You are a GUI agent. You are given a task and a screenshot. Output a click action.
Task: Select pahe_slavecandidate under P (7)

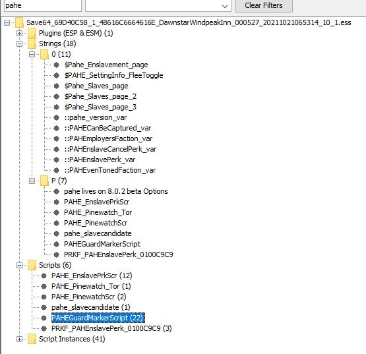tap(98, 233)
